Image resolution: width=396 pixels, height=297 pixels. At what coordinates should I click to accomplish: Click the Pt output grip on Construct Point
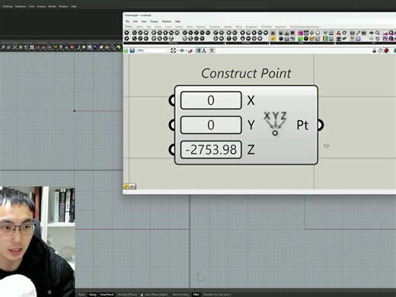[x=321, y=125]
